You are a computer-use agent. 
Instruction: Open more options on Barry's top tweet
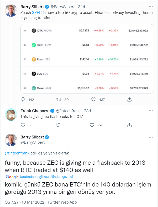tap(150, 6)
